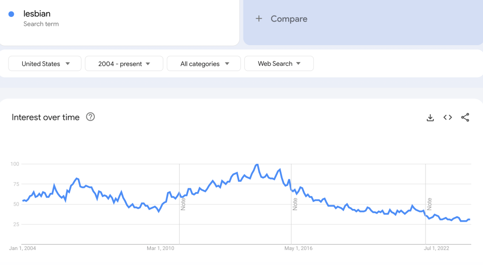Edit the "lesbian" search term field
Viewport: 483px width, 265px height.
pyautogui.click(x=37, y=14)
